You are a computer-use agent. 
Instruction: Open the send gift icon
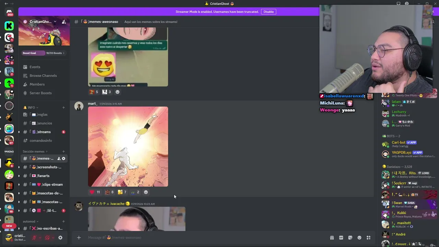pyautogui.click(x=332, y=237)
